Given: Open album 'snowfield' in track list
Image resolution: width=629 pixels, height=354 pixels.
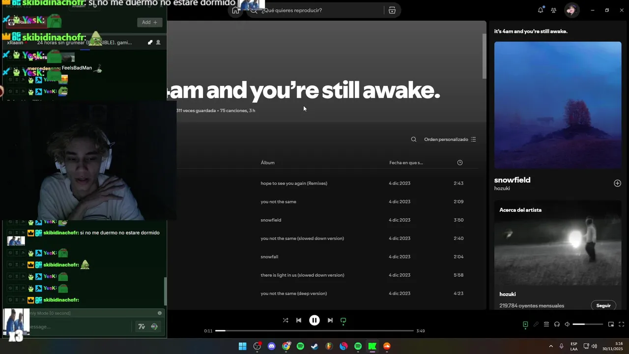Looking at the screenshot, I should [271, 220].
